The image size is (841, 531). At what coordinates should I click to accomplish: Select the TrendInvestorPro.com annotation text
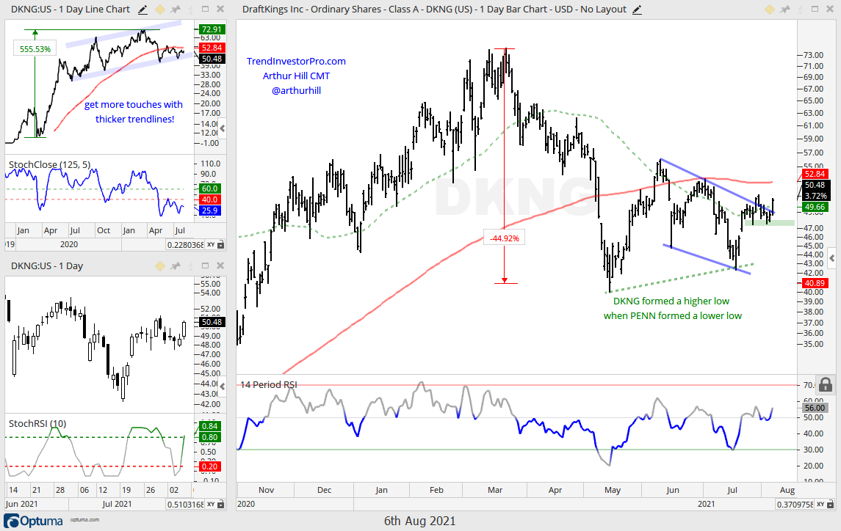pyautogui.click(x=296, y=61)
